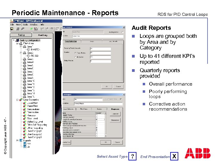Click the FIC-022 loop icon under Area 2

point(28,56)
